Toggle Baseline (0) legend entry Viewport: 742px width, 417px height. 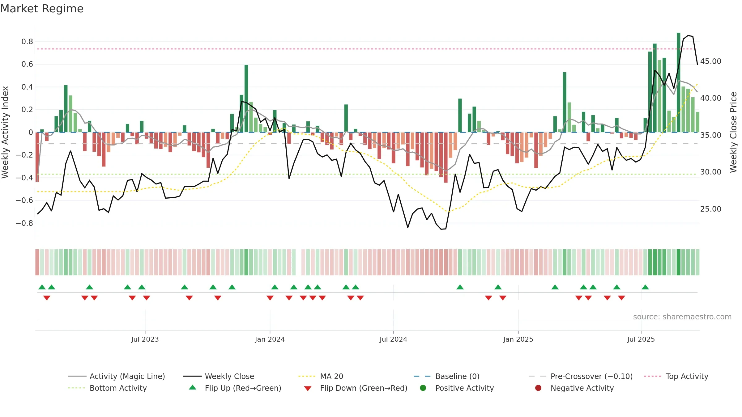click(446, 376)
